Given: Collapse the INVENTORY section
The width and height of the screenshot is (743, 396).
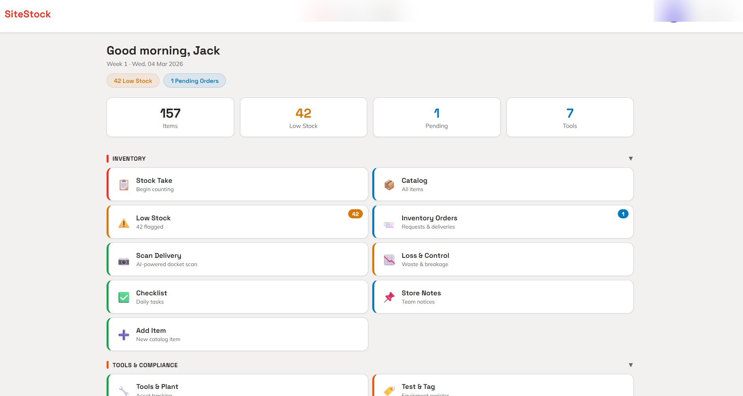Looking at the screenshot, I should point(631,158).
